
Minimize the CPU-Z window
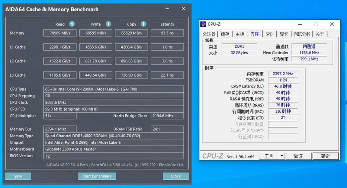(x=300, y=24)
